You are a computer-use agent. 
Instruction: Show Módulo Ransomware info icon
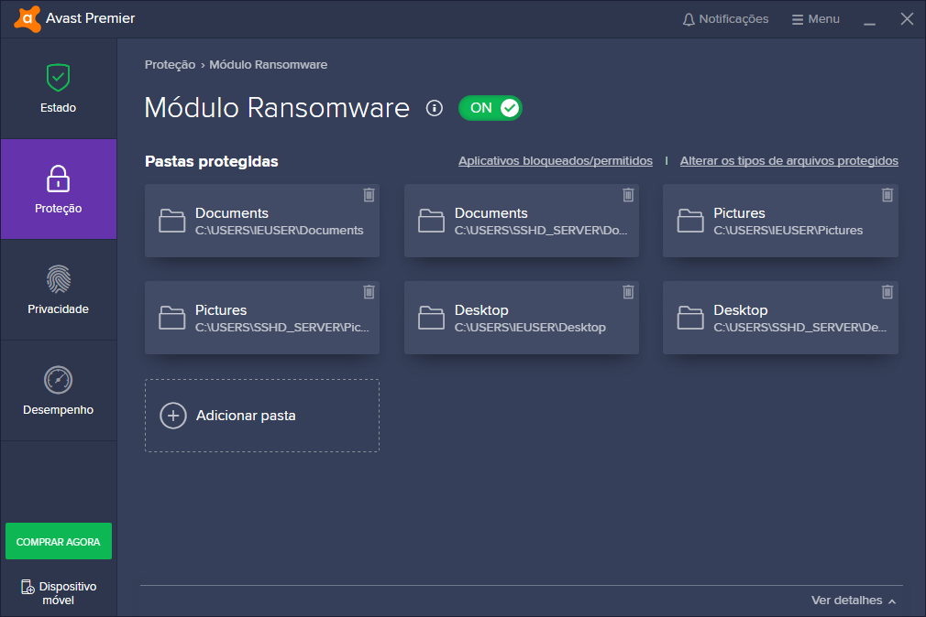pyautogui.click(x=434, y=108)
